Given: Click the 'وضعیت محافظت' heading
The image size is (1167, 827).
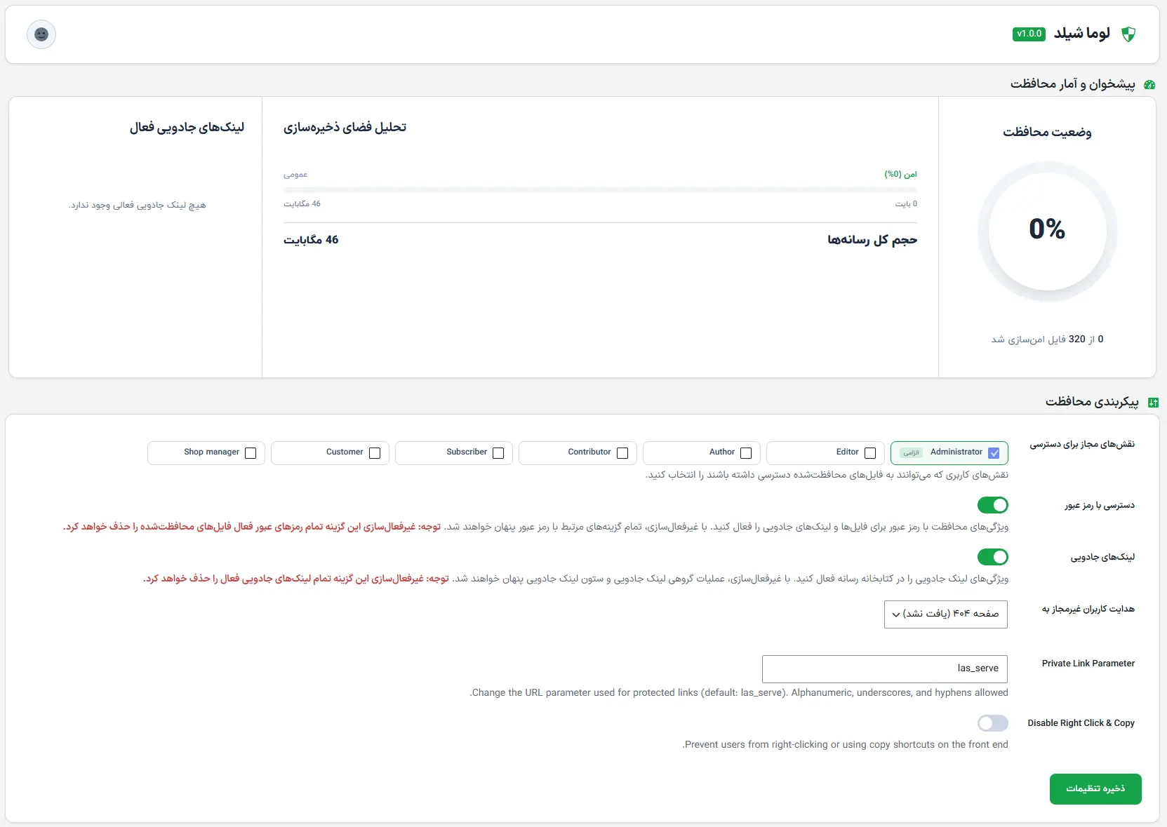Looking at the screenshot, I should (1047, 132).
